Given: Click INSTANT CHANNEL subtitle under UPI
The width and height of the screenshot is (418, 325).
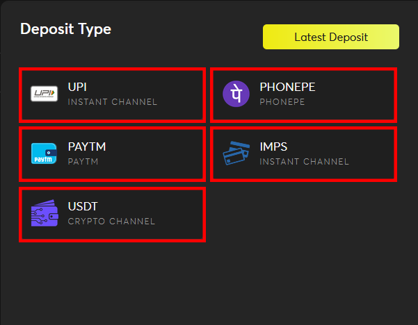Looking at the screenshot, I should pos(113,102).
